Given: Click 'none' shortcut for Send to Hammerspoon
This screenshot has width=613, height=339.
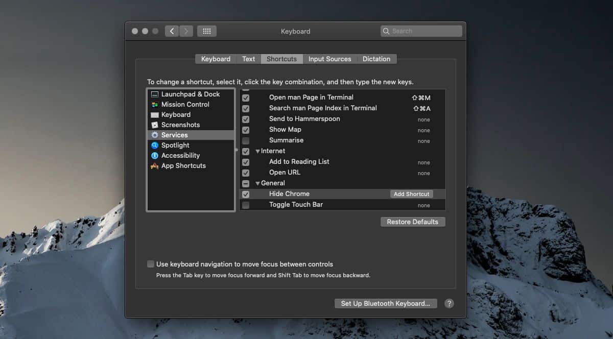Looking at the screenshot, I should pyautogui.click(x=424, y=119).
